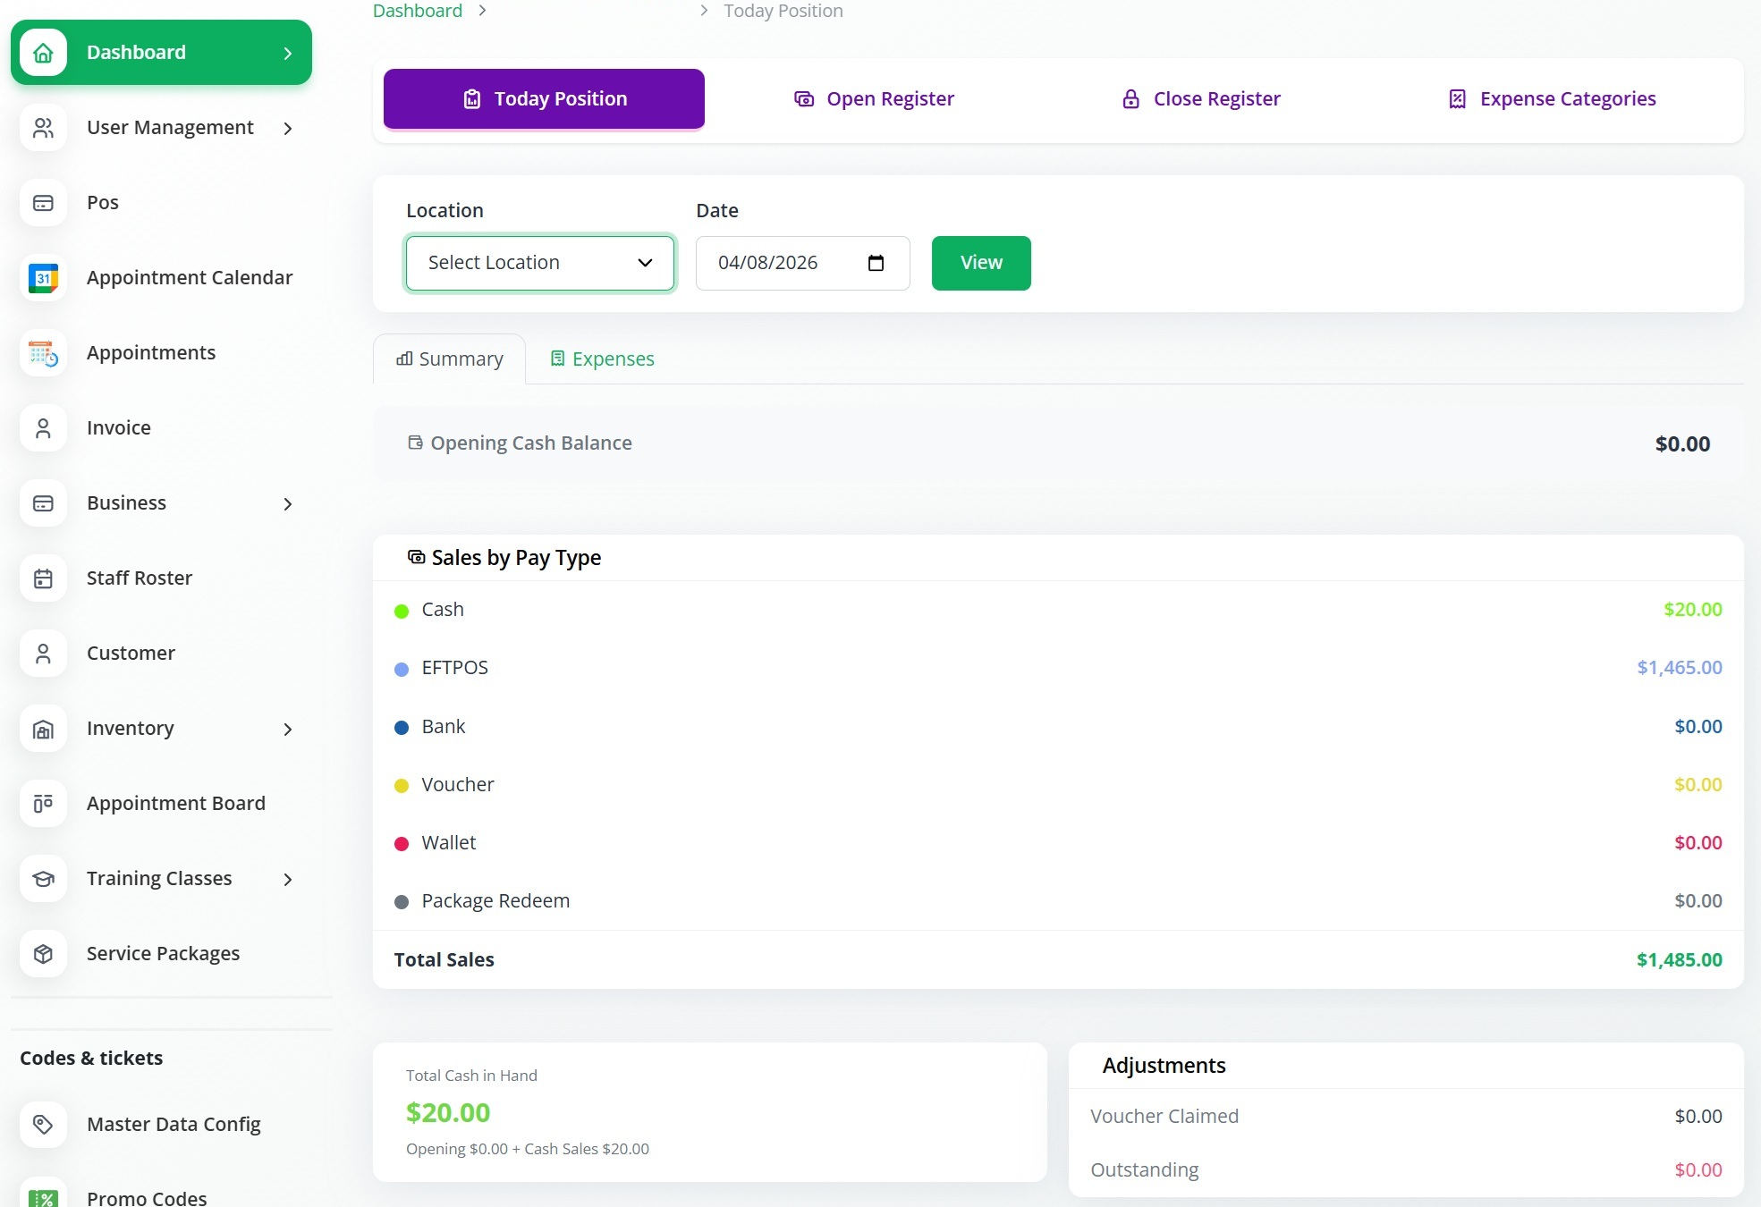Click the Outstanding adjustments row label
The width and height of the screenshot is (1761, 1207).
[x=1145, y=1170]
